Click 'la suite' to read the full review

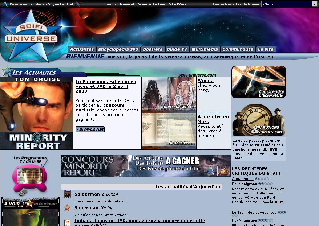(x=277, y=202)
